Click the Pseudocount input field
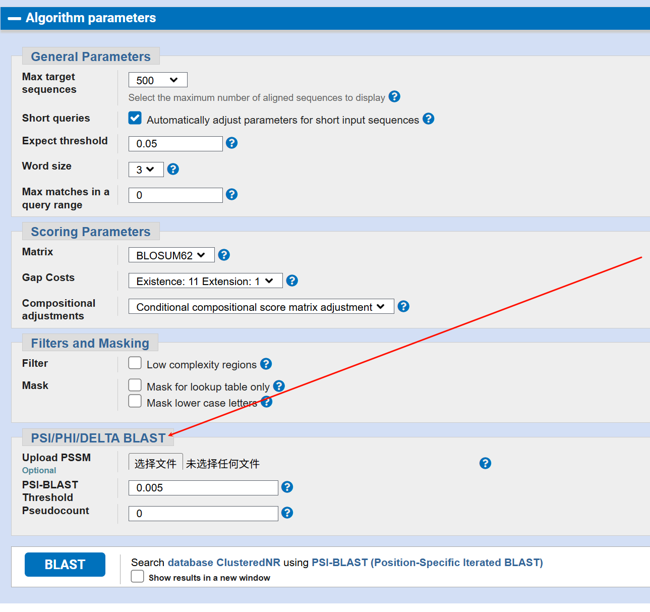 (x=203, y=514)
